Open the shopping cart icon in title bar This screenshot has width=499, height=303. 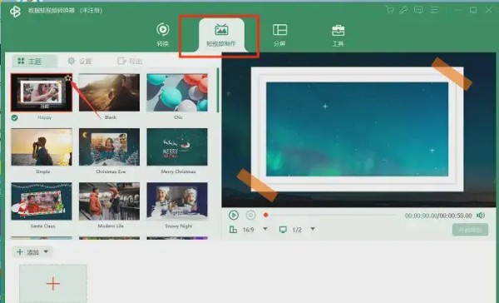point(389,10)
